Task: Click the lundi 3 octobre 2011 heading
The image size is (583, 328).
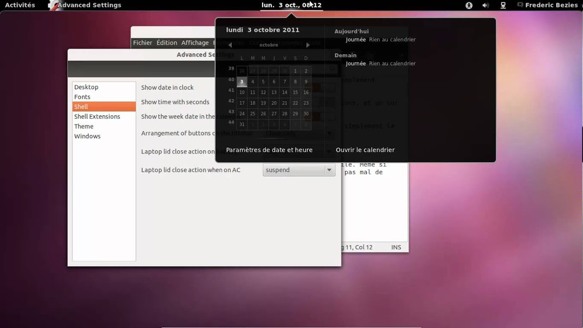Action: click(263, 30)
